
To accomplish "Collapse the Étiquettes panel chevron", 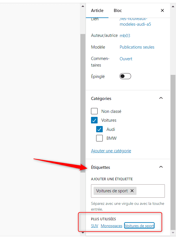I will (x=161, y=167).
